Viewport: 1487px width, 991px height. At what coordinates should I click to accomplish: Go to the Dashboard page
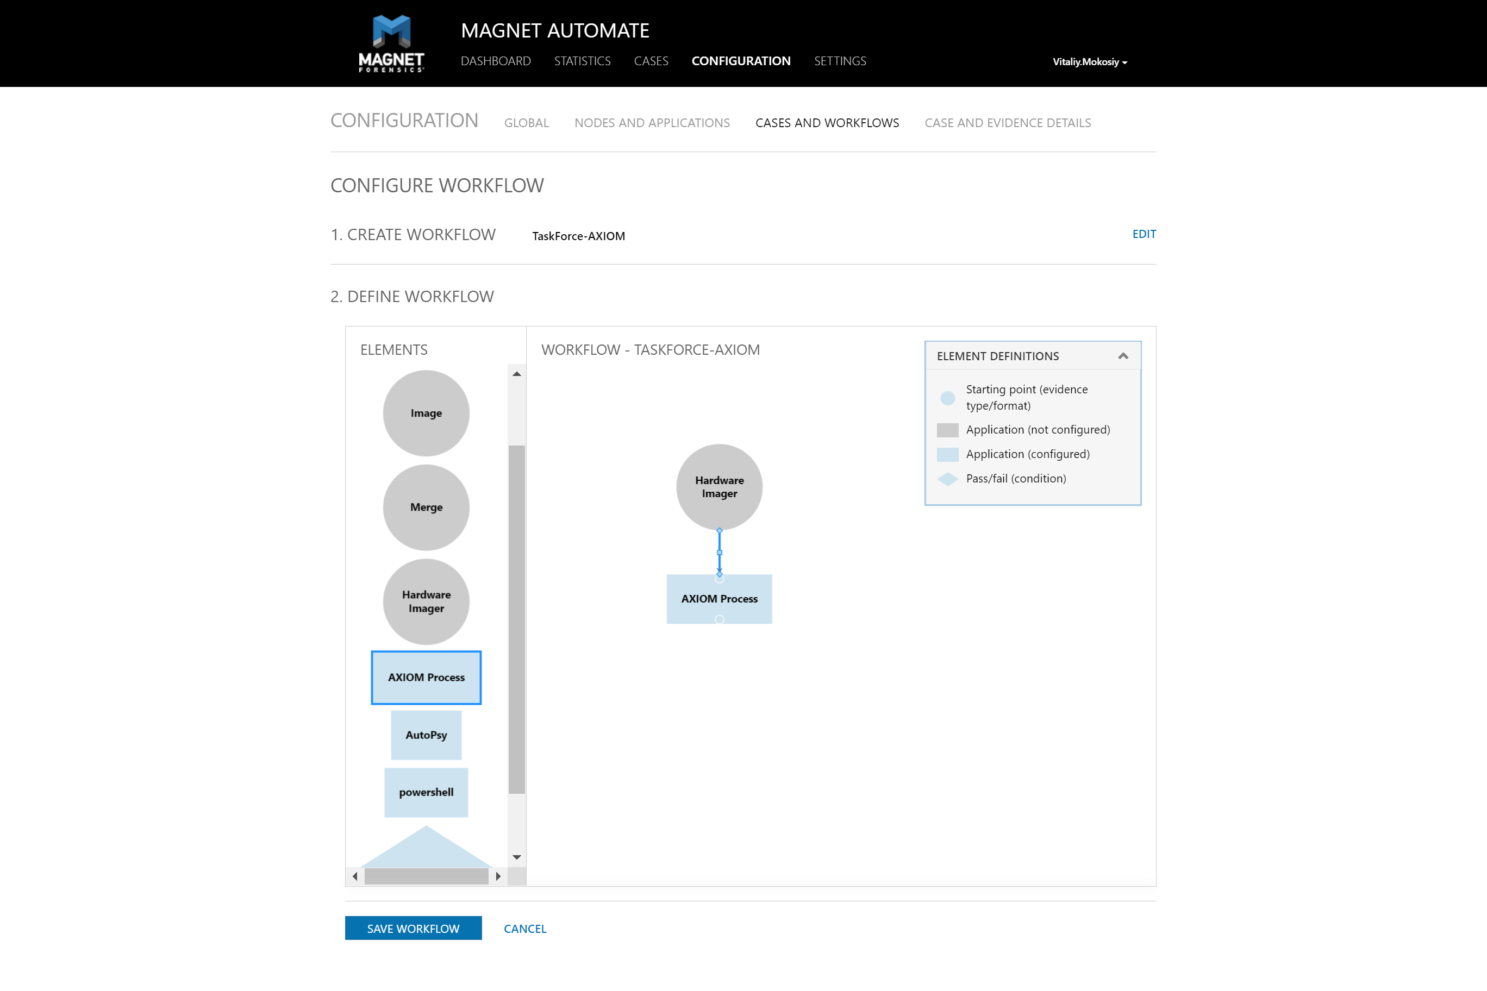point(496,61)
